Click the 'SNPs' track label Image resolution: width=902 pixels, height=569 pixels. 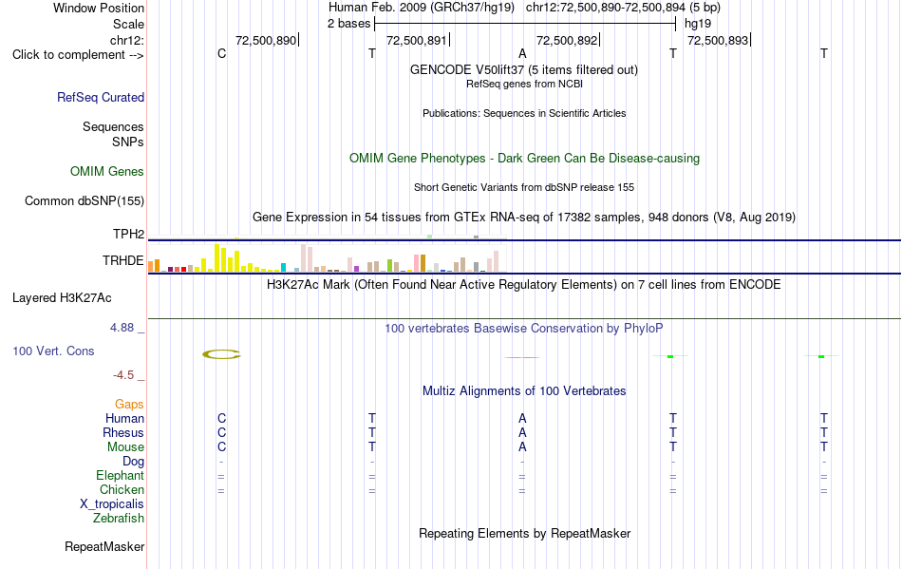point(128,142)
